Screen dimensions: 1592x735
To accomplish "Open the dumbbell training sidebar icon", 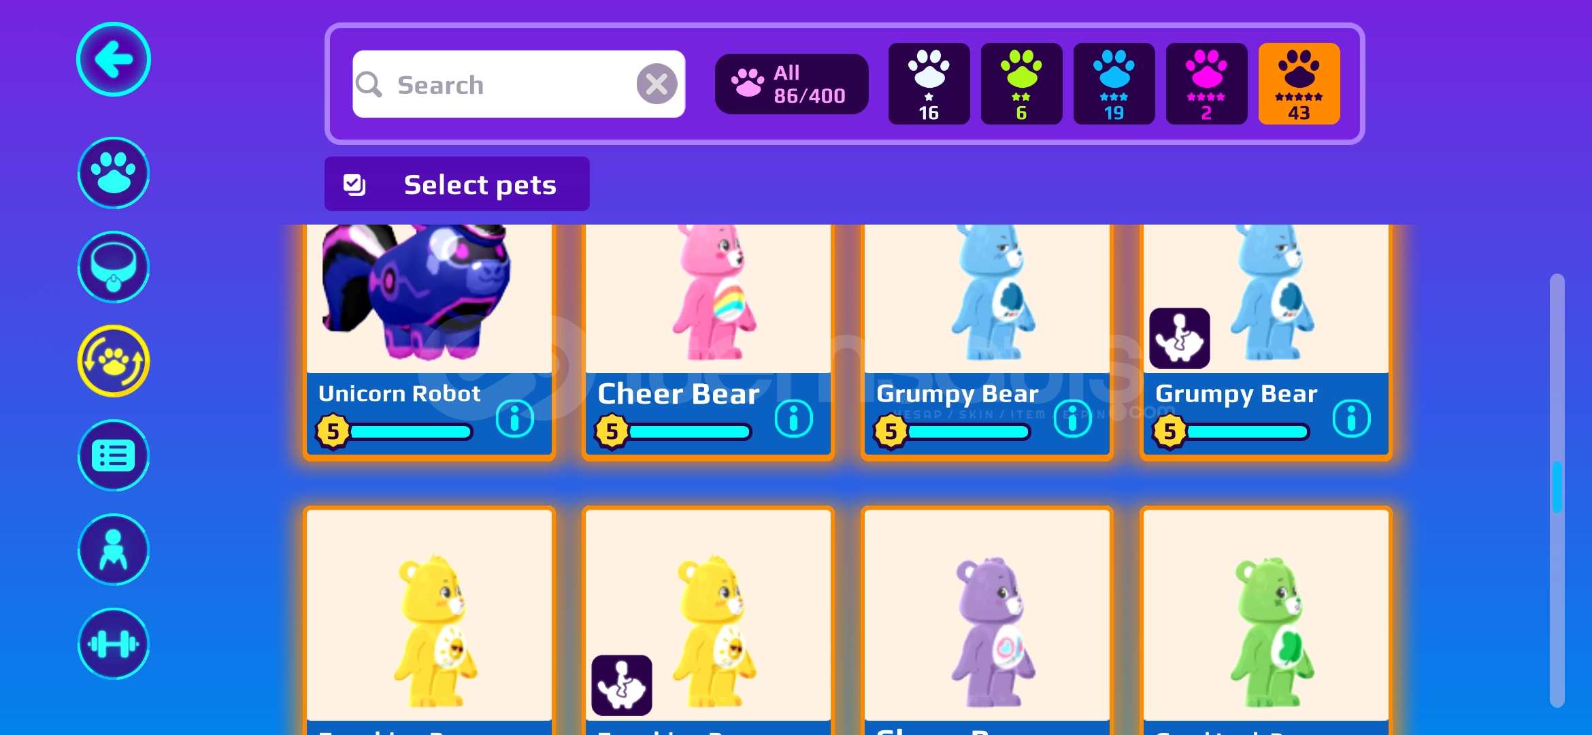I will coord(114,644).
